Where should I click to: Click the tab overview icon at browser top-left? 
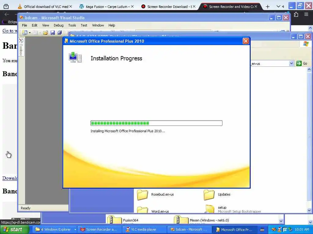pyautogui.click(x=6, y=7)
